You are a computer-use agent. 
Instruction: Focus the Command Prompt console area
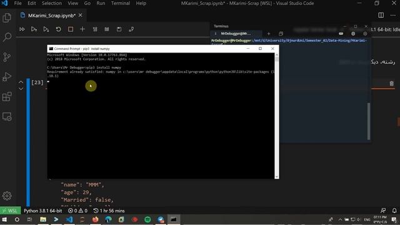[x=161, y=116]
